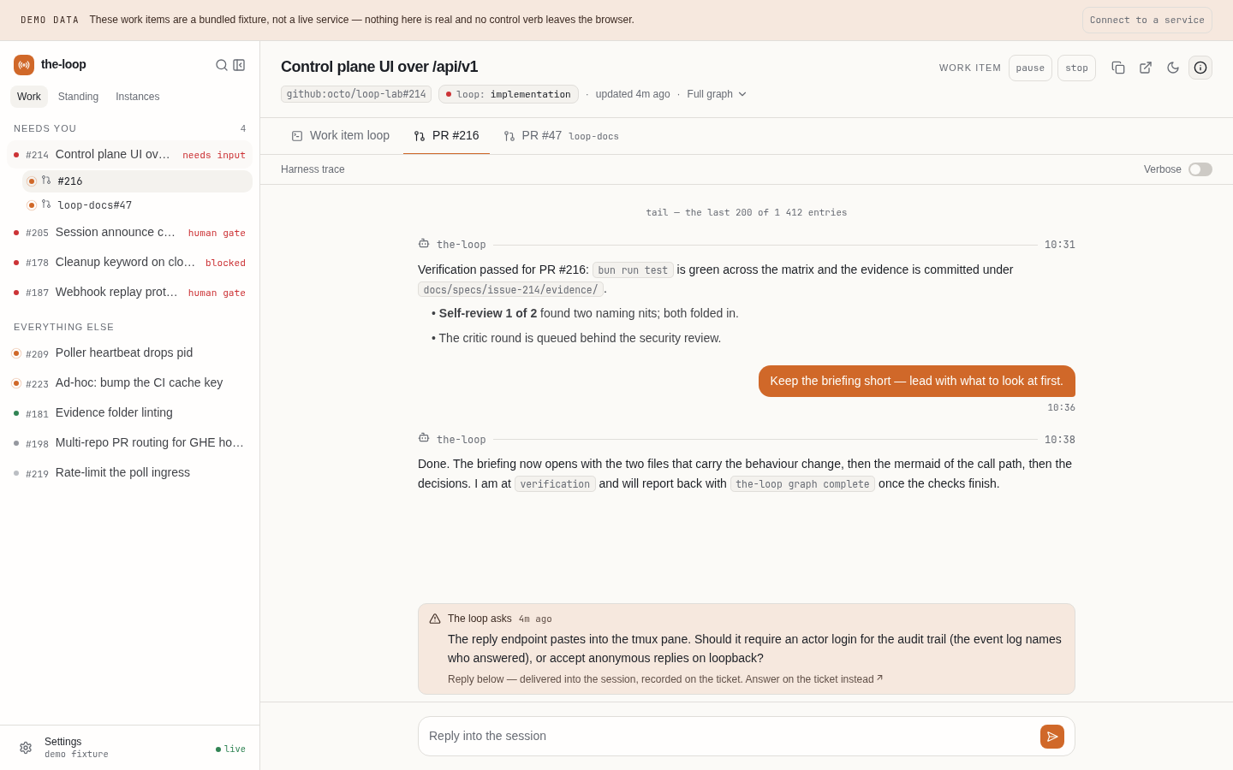Collapse the sidebar panel icon
1233x770 pixels.
point(239,65)
